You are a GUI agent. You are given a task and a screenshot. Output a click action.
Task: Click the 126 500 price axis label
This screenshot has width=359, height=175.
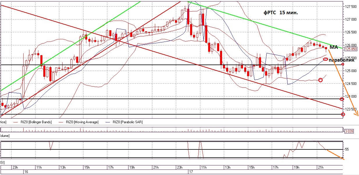(350, 32)
